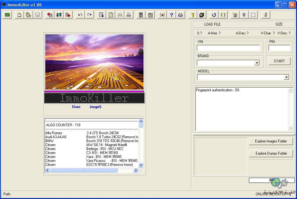297x199 pixels.
Task: Click the yellow wrench tool icon
Action: point(193,15)
